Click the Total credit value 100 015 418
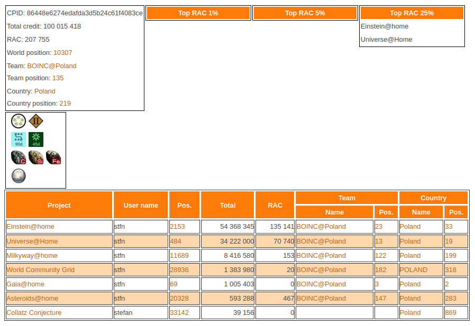 [62, 26]
